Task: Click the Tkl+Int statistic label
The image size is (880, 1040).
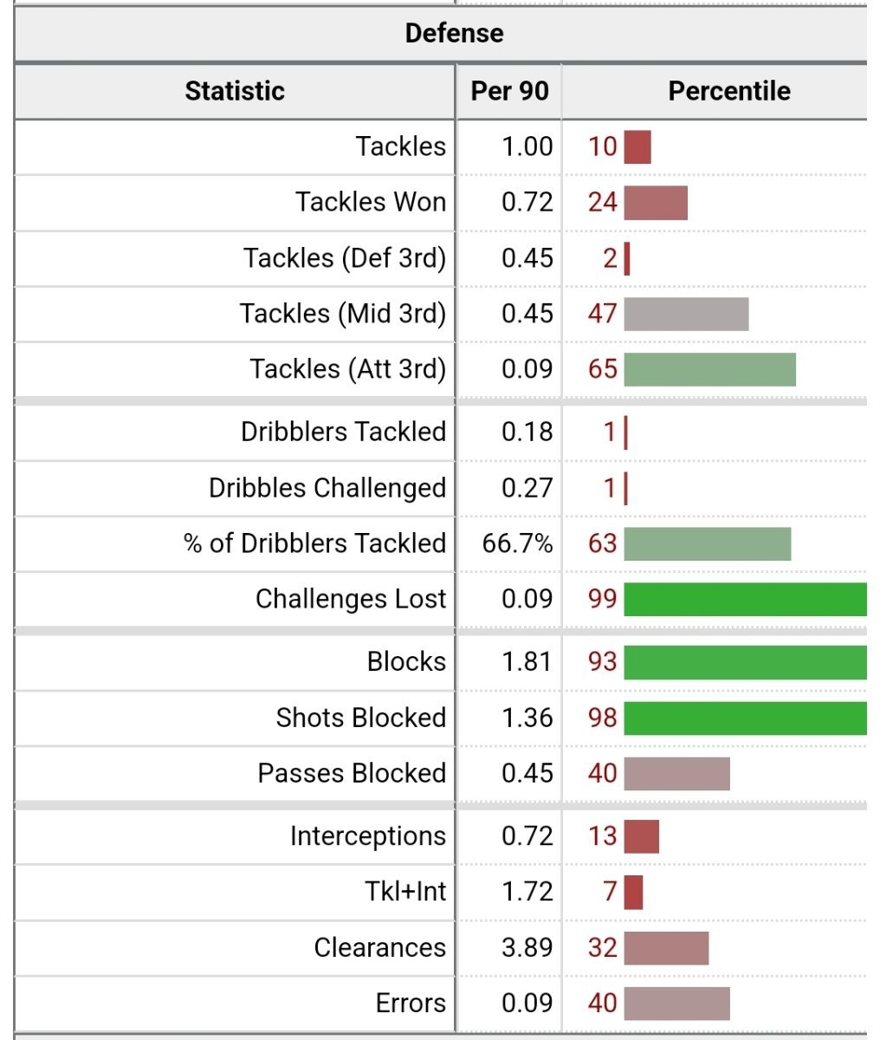Action: [405, 892]
